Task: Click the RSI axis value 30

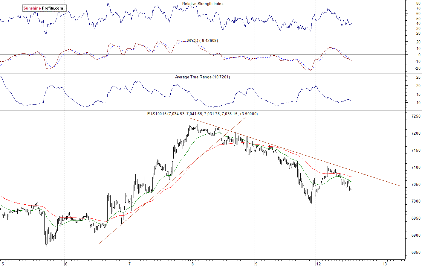Action: point(418,28)
